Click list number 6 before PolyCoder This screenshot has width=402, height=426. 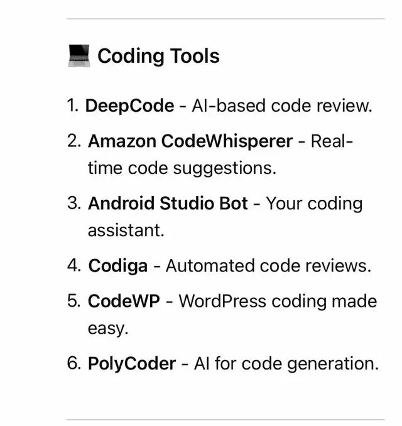tap(74, 363)
